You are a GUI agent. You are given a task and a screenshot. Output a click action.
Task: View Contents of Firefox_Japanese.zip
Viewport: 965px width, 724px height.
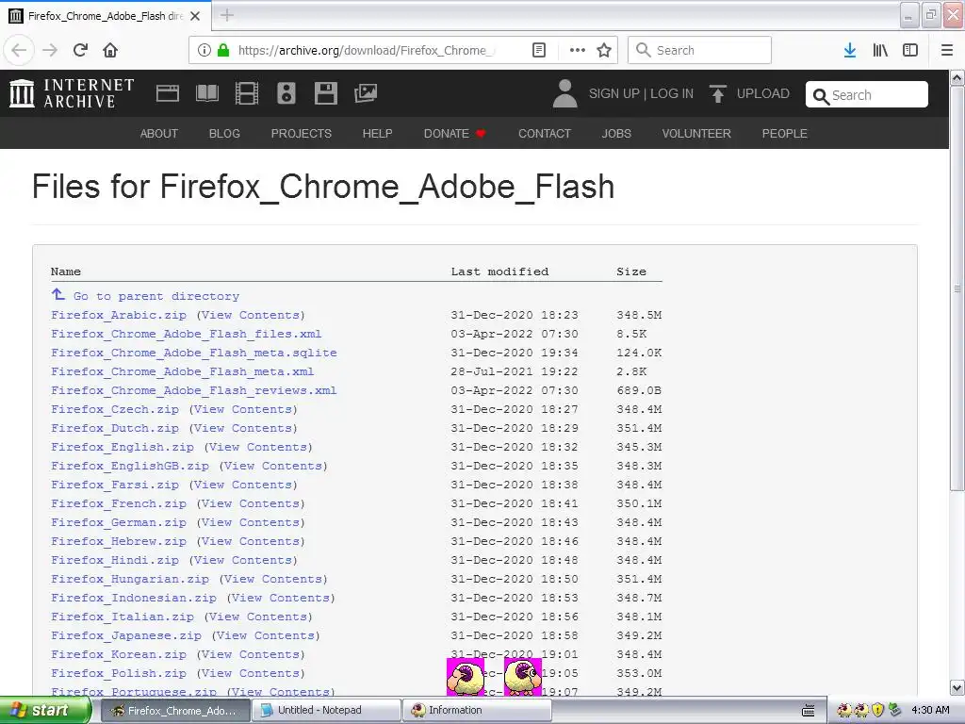click(266, 635)
